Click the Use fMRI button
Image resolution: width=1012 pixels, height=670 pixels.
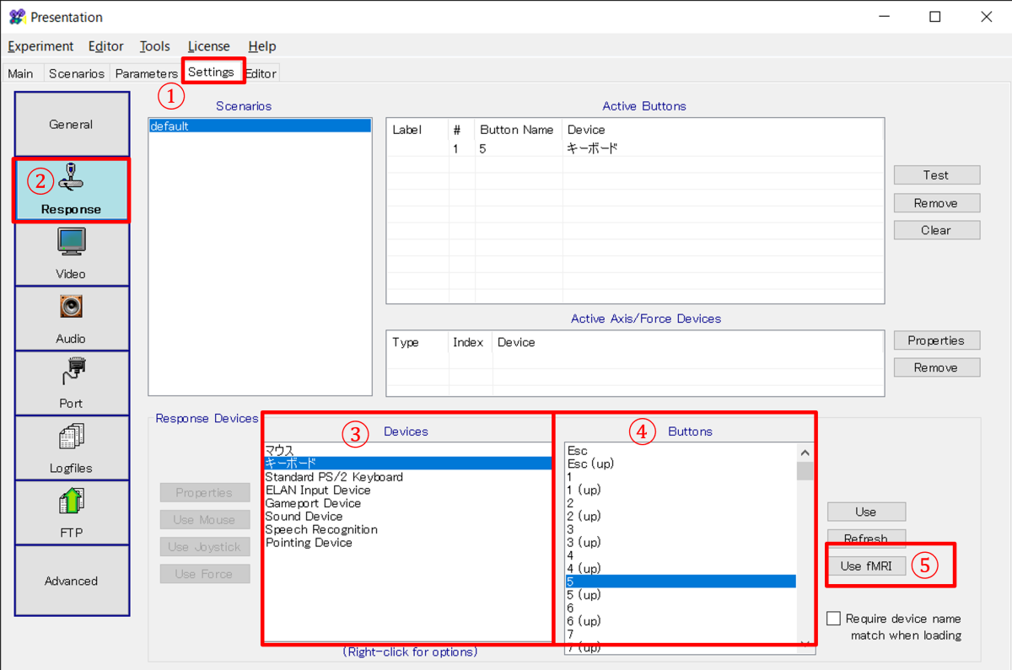click(x=866, y=566)
